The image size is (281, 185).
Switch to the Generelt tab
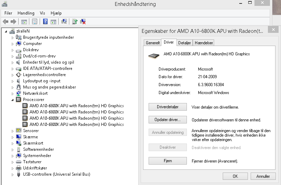pos(153,43)
